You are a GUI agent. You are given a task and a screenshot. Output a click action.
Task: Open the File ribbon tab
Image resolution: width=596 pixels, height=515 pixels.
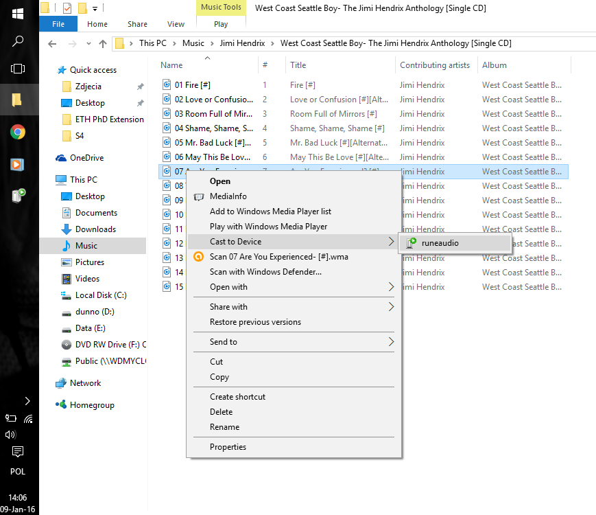[58, 24]
